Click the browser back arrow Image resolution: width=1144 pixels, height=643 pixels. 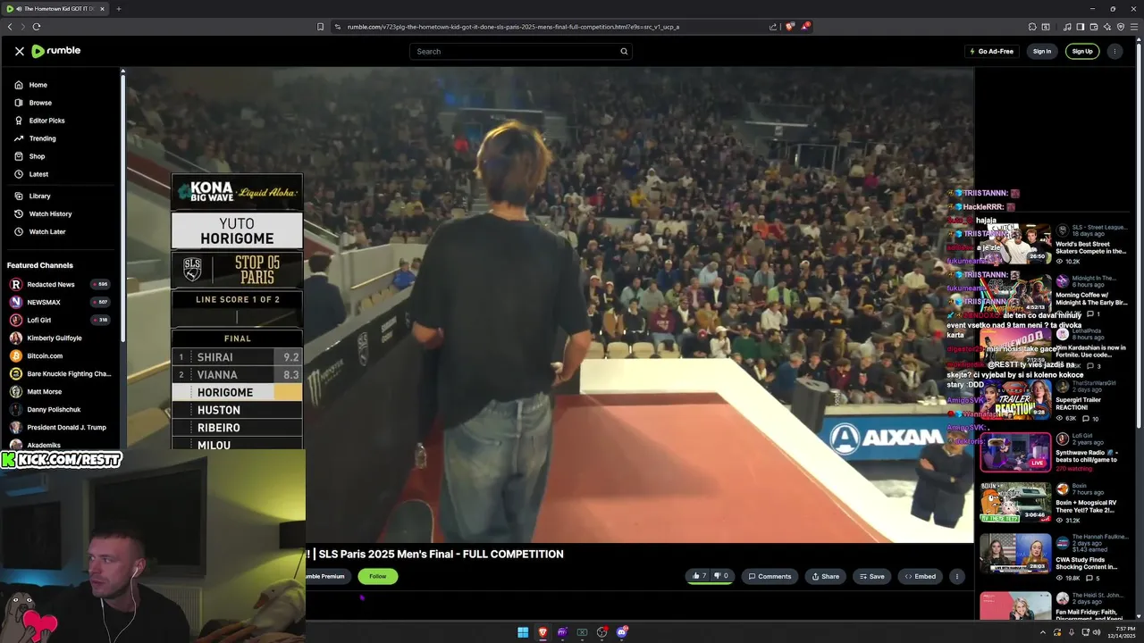[x=10, y=27]
